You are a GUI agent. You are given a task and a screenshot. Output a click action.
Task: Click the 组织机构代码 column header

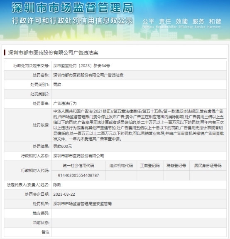pyautogui.click(x=121, y=166)
